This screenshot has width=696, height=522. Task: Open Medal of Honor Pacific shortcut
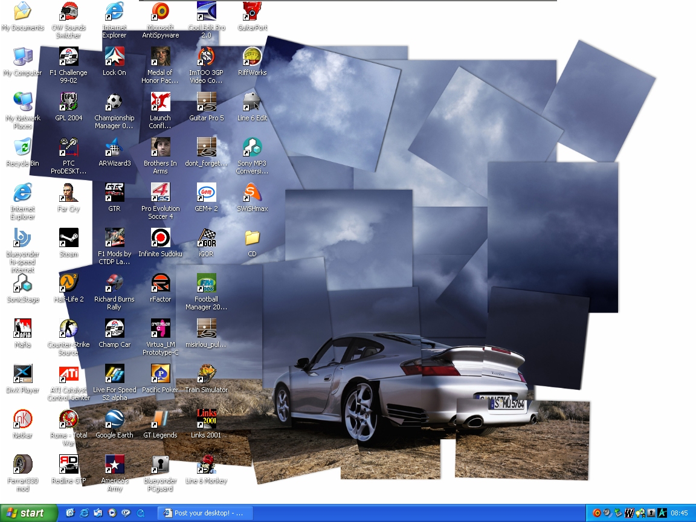160,56
